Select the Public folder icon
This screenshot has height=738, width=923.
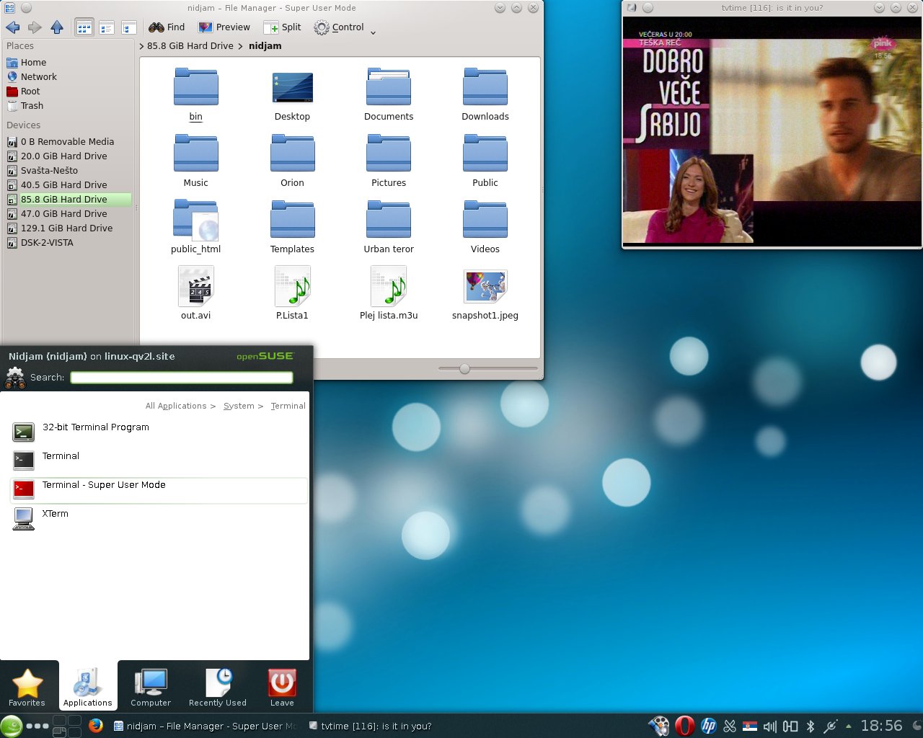click(x=485, y=153)
